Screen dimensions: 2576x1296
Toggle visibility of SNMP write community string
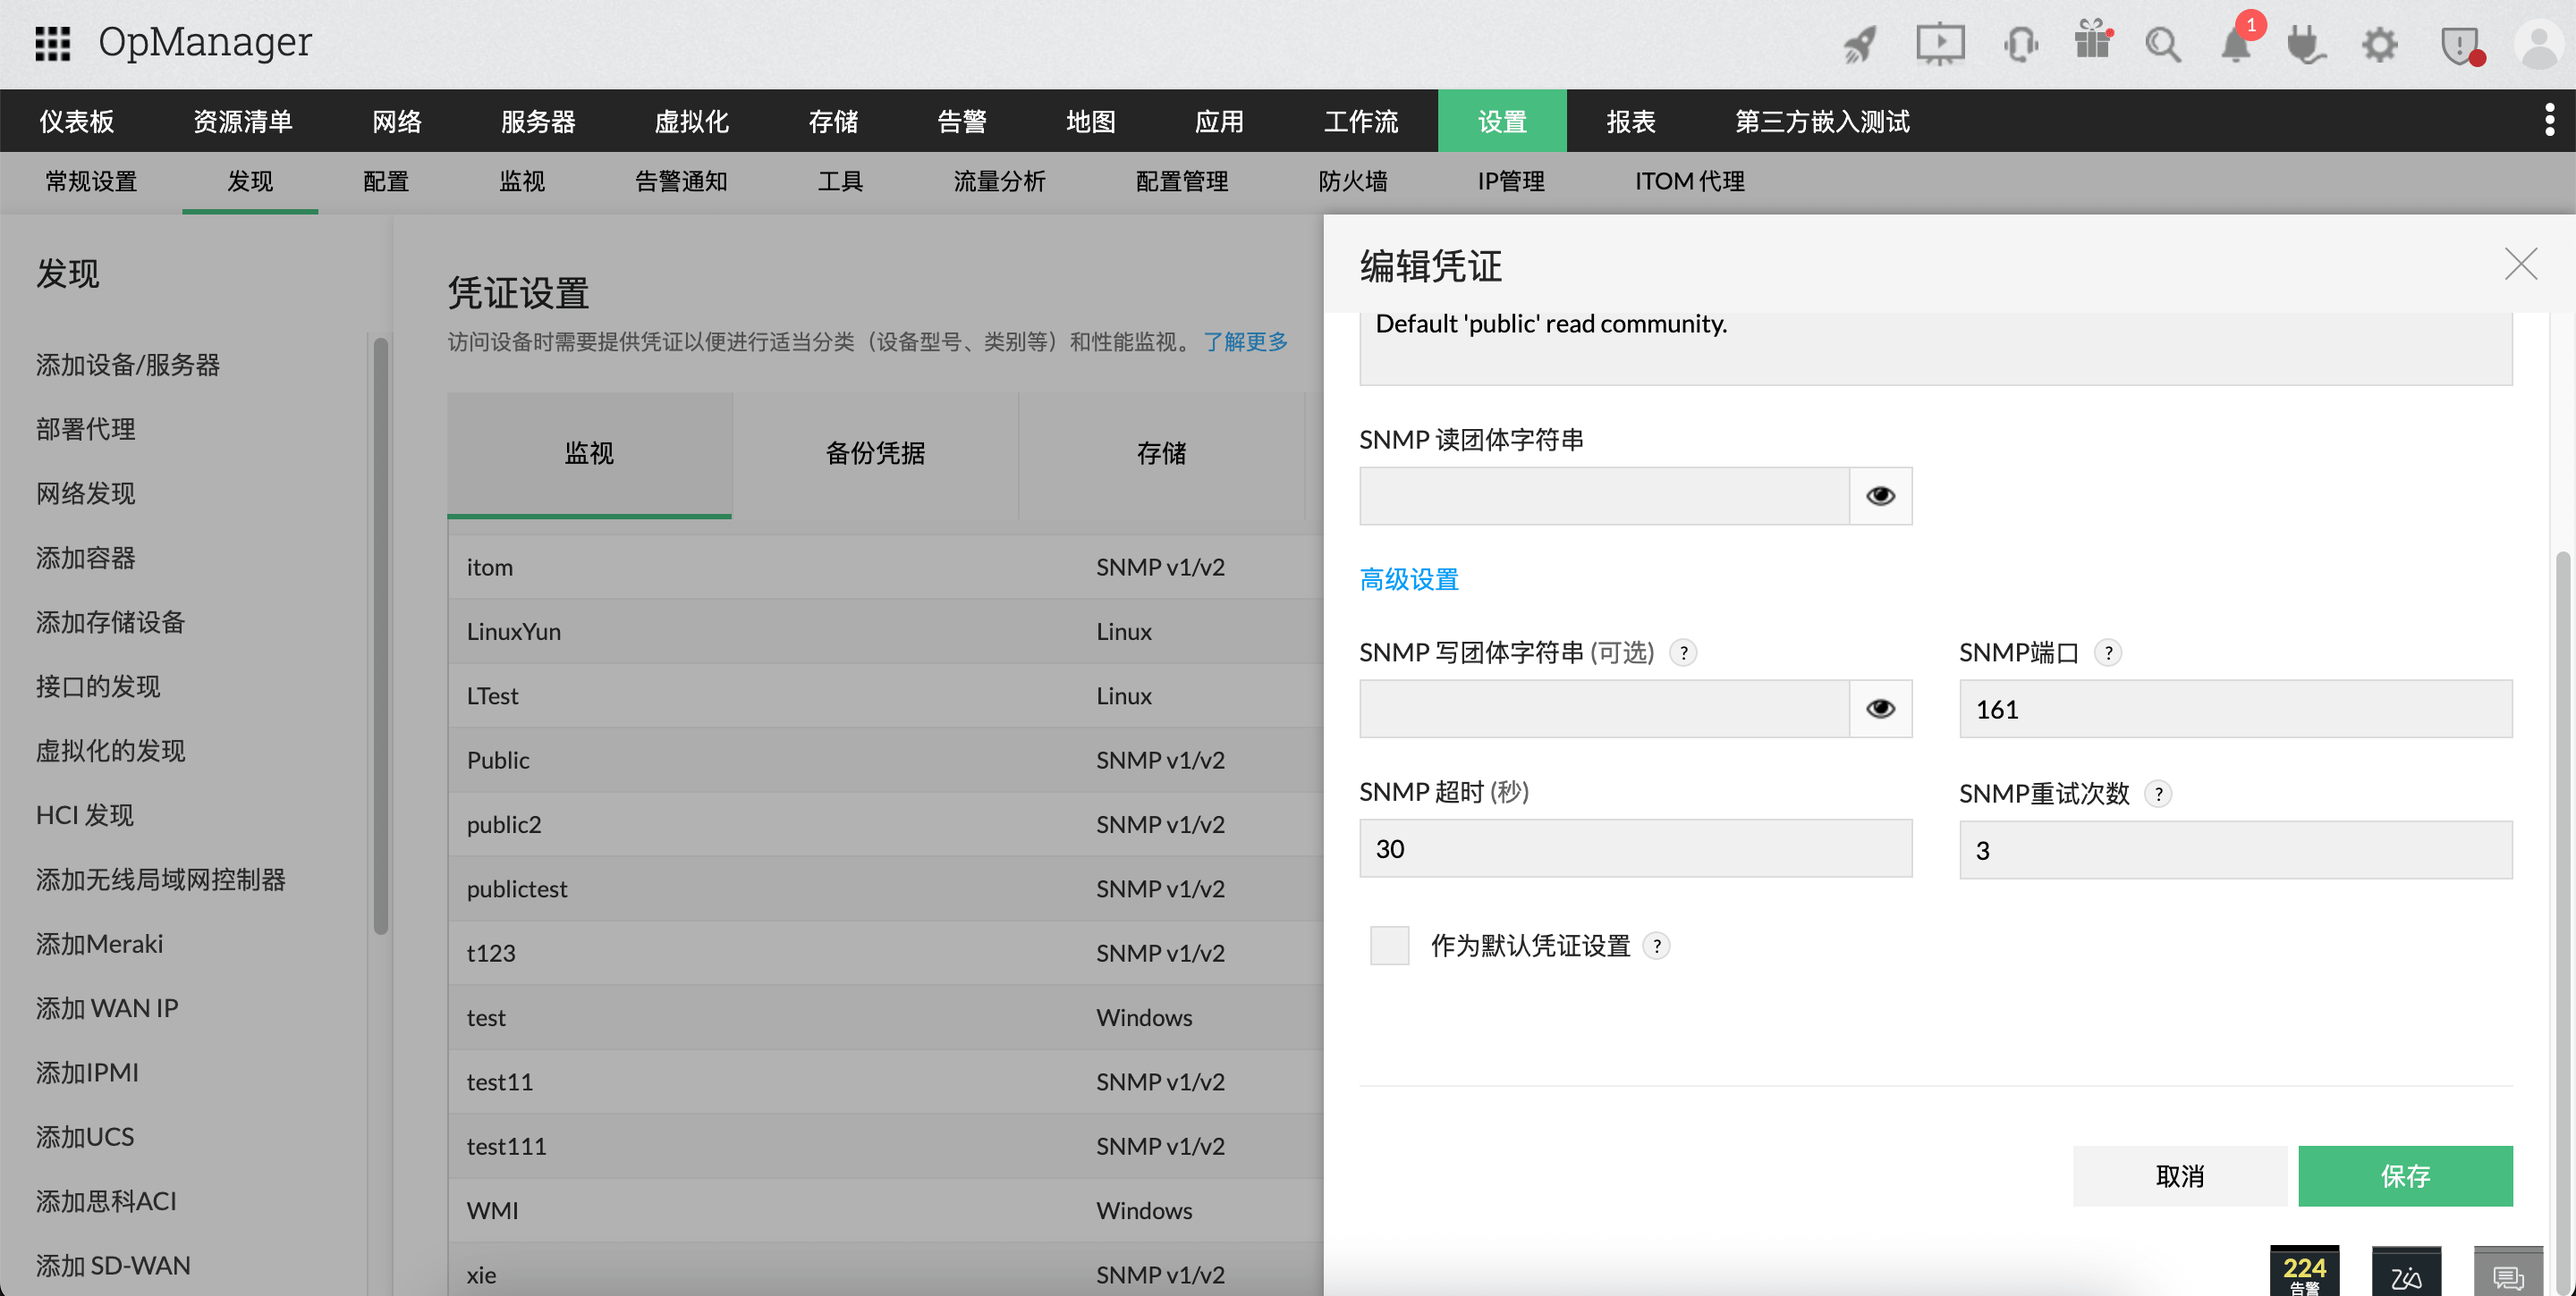[1881, 708]
